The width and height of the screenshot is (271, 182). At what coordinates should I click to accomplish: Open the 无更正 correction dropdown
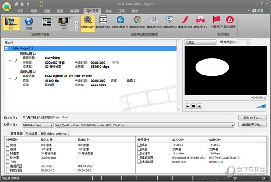pos(200,42)
